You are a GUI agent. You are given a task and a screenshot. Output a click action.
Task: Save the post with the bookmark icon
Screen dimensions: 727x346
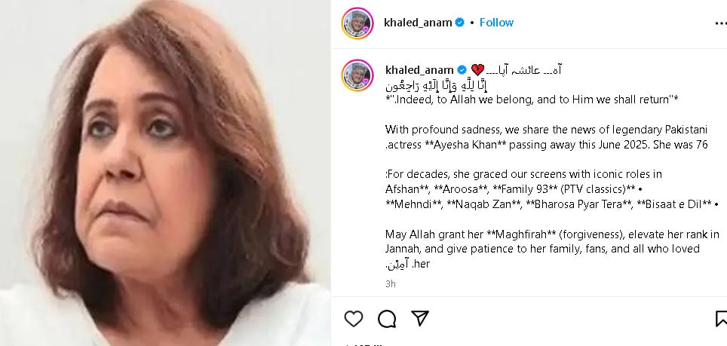[x=722, y=319]
